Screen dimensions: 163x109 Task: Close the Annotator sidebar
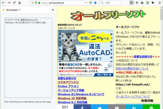53,10
